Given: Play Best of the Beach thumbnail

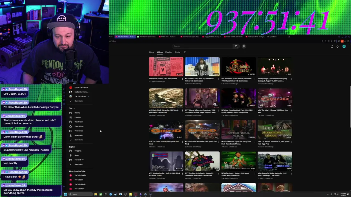Looking at the screenshot, I should [x=202, y=161].
